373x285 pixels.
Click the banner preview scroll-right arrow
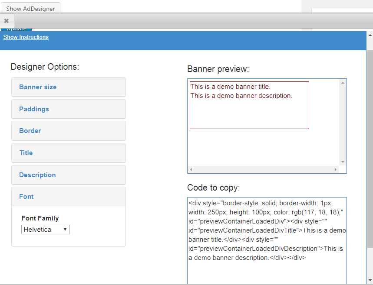tap(335, 169)
